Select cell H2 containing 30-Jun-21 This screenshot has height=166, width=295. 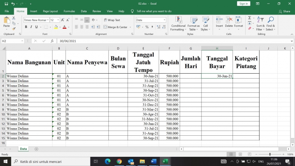[217, 76]
